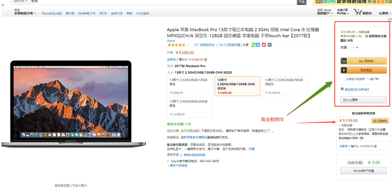Screen dimensions: 392x188
Task: Click the 夏季焕新指南 promo banner
Action: [x=352, y=2]
